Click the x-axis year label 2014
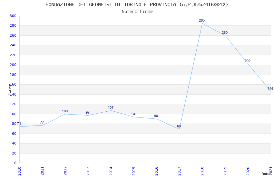Screen dimensions: 274x177 [111, 171]
